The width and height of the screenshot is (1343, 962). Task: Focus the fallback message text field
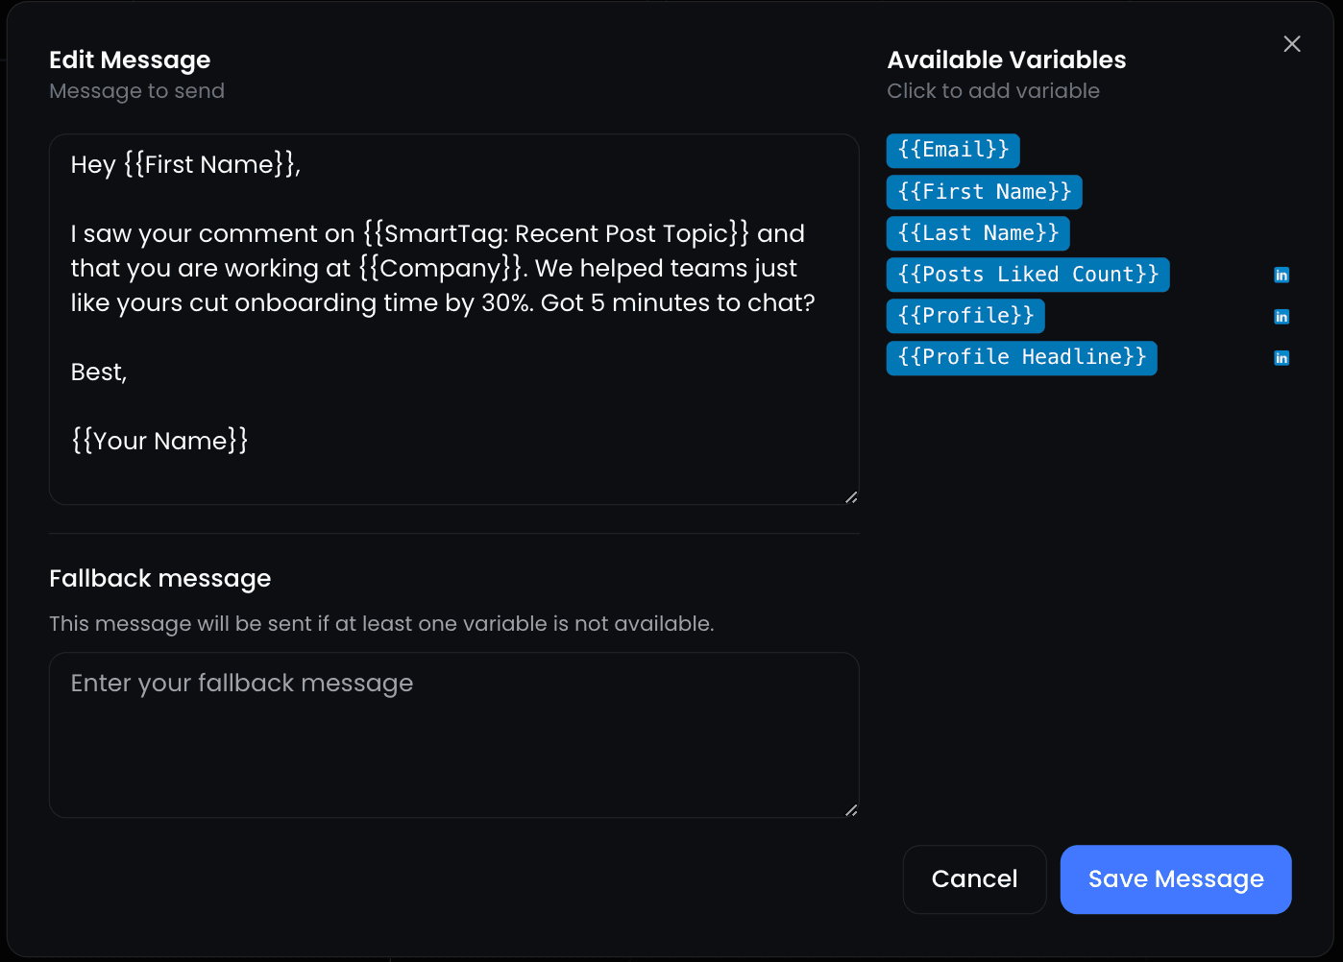453,735
